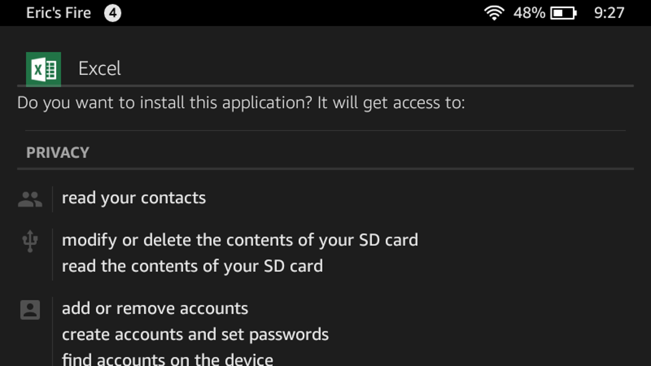Tap the 48% battery percentage text
This screenshot has width=651, height=366.
(529, 13)
